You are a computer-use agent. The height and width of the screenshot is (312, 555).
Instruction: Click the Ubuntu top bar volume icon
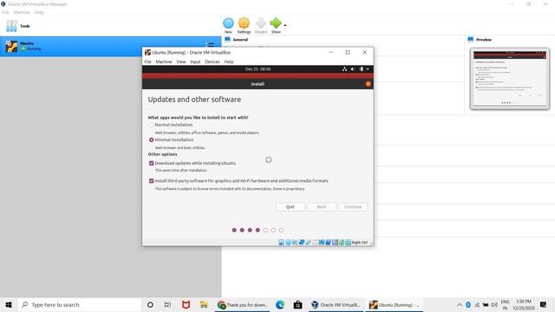353,69
